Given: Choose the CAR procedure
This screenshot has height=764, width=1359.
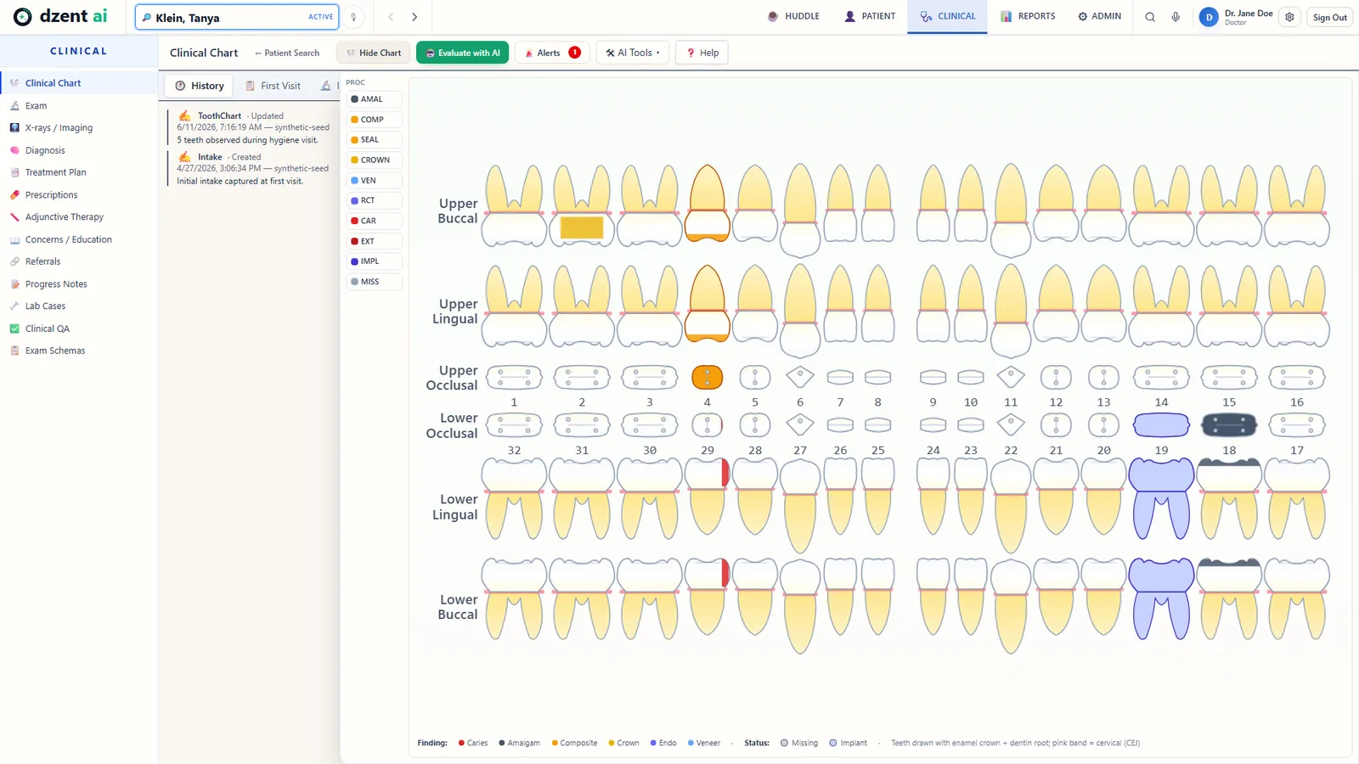Looking at the screenshot, I should point(374,221).
